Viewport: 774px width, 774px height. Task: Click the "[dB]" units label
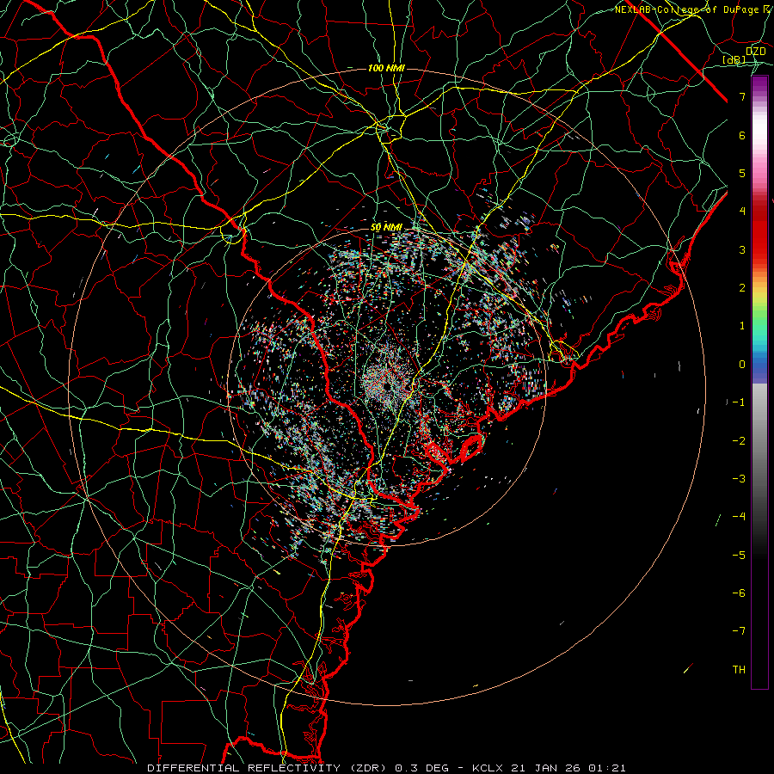coord(734,59)
